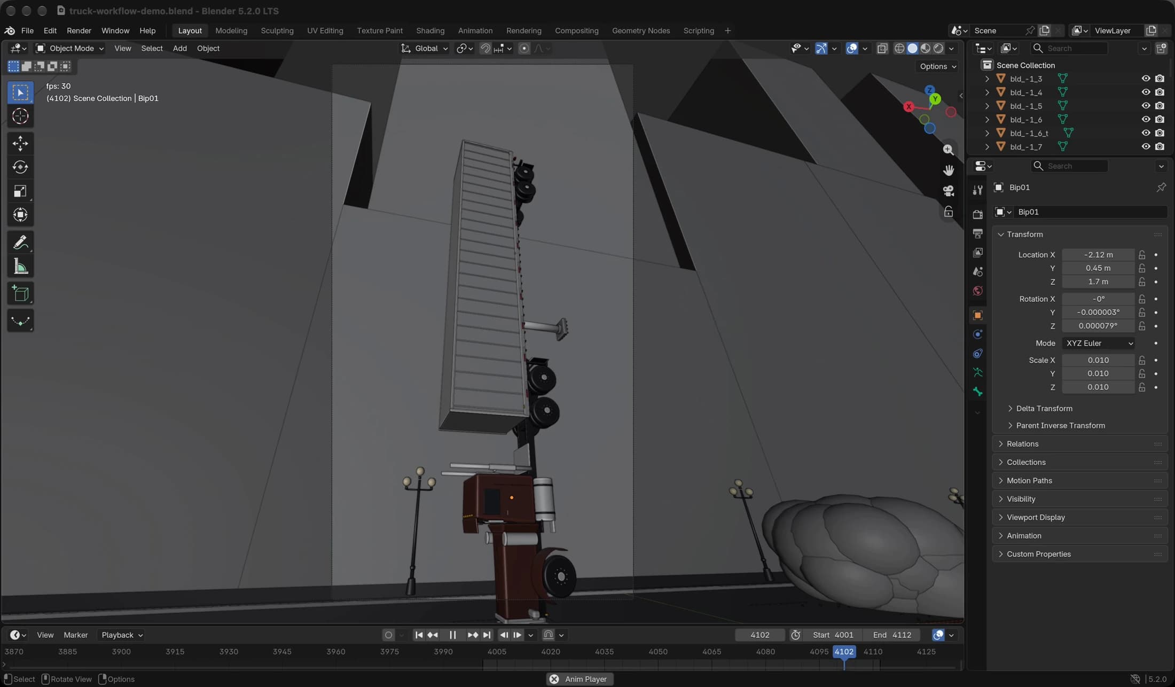The image size is (1175, 687).
Task: Click the viewport pan hand icon
Action: pos(949,170)
